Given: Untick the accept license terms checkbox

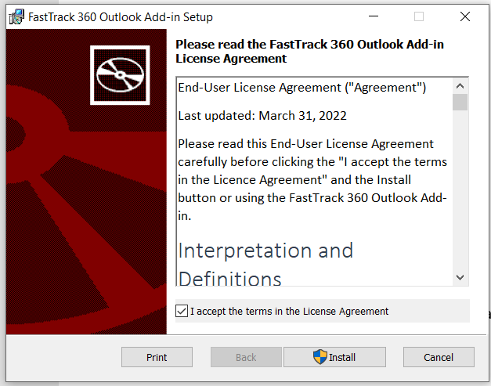Looking at the screenshot, I should point(182,311).
